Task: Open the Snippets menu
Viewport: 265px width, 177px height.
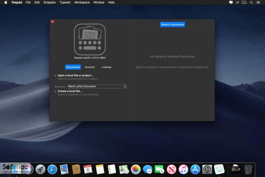Action: (x=49, y=2)
